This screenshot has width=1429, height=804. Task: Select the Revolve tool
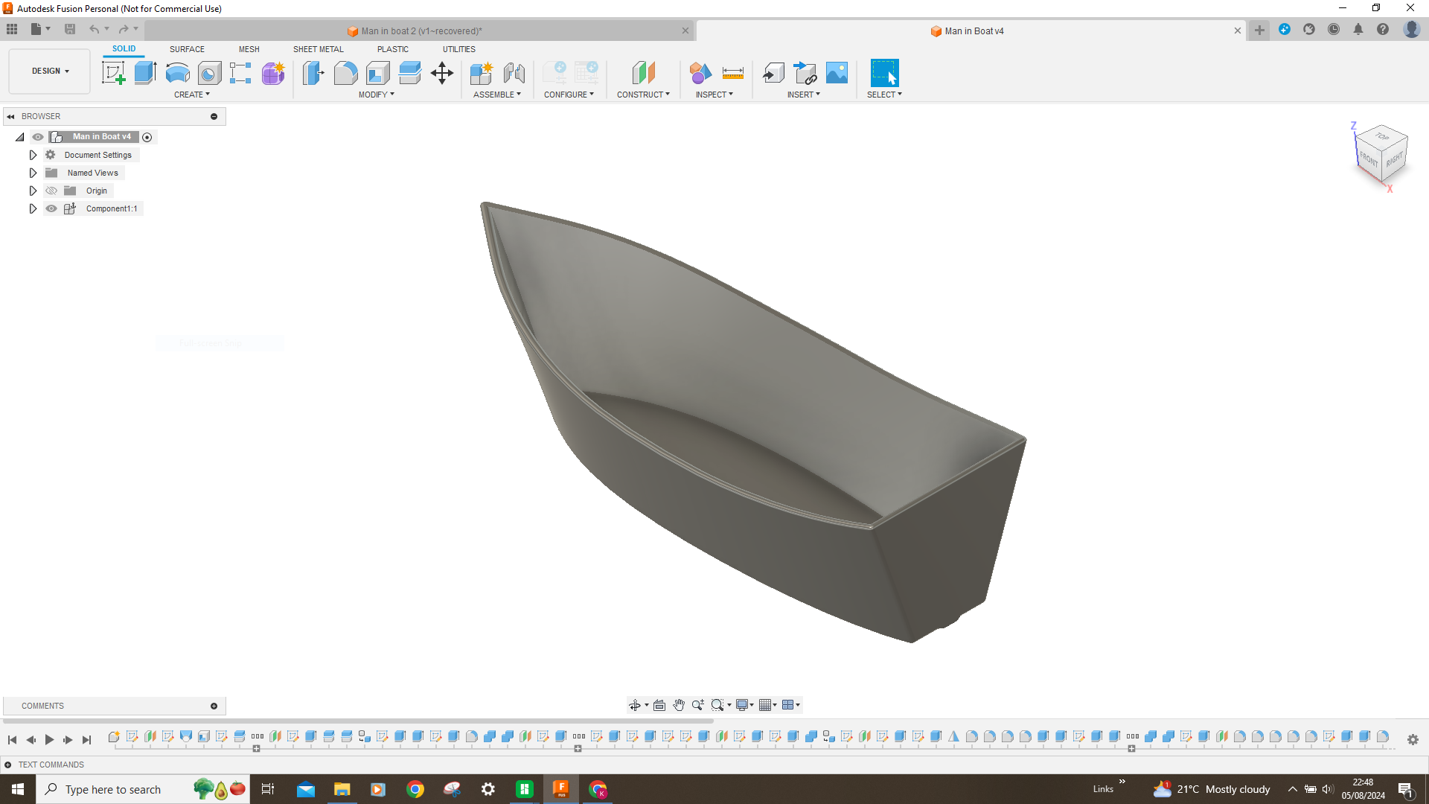177,73
